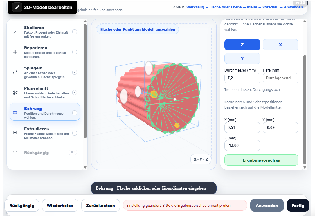Click the Bohrung ring icon

coord(15,112)
